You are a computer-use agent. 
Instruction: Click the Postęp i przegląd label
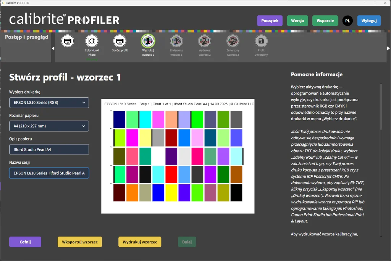(27, 37)
